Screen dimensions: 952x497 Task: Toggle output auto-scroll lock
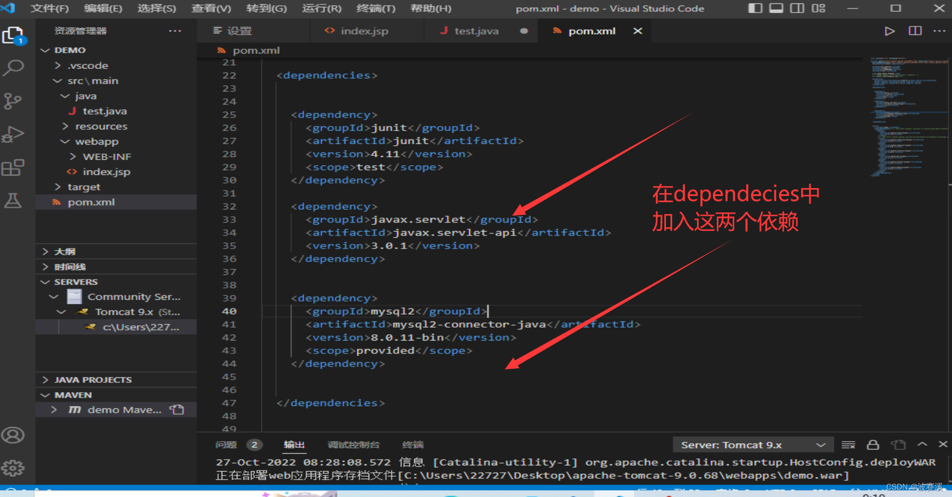pos(873,445)
